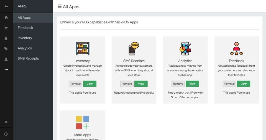Viewport: 266px width, 140px height.
Task: Select All Apps in the sidebar menu
Action: 24,17
